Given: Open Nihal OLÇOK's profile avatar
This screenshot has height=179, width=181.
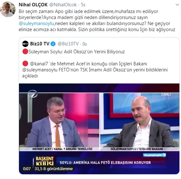Looking at the screenshot, I should pos(8,9).
